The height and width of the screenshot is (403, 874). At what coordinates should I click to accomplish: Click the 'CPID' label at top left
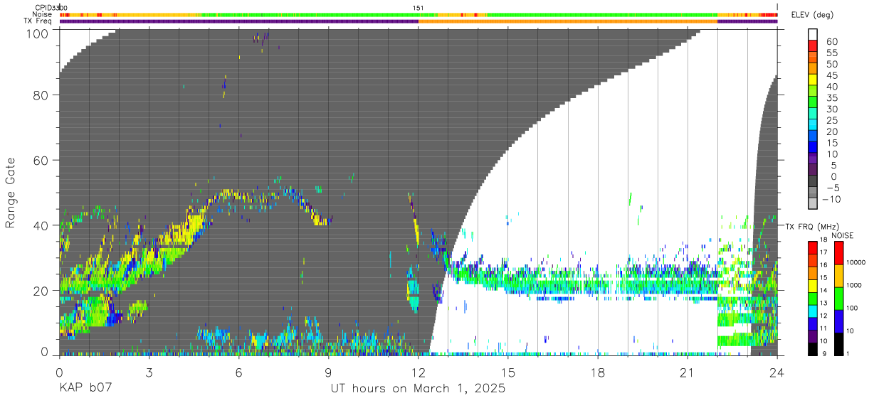pyautogui.click(x=44, y=8)
